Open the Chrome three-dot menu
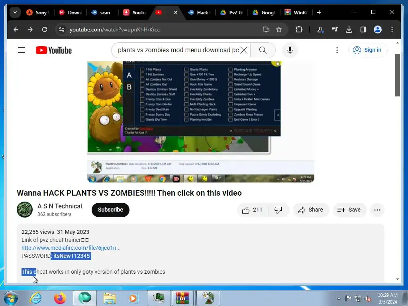This screenshot has height=306, width=408. click(392, 29)
